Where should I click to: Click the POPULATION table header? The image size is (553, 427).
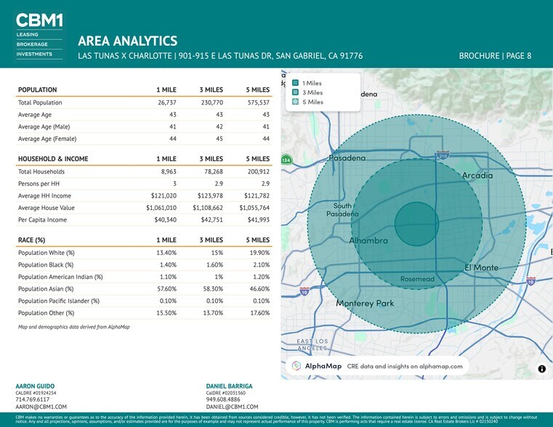(37, 90)
